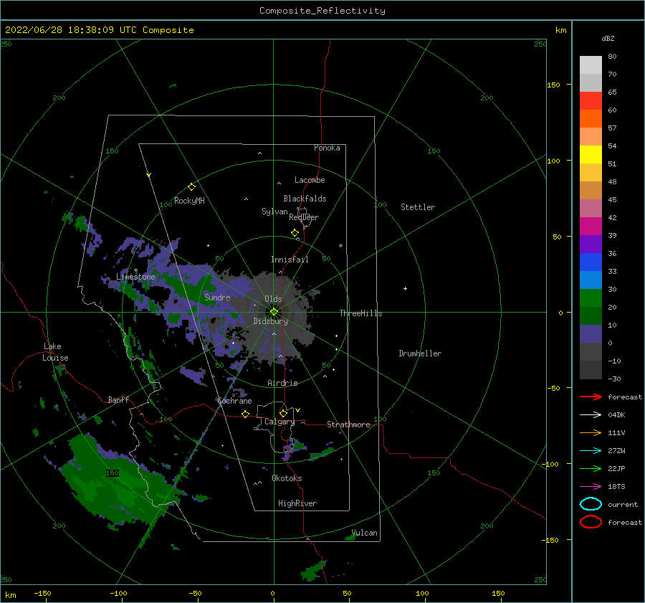Click the Banff label on map
The image size is (645, 603).
coord(118,399)
